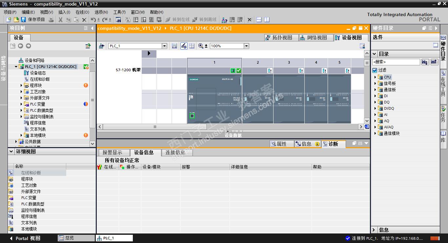Click the Redo arrow icon

pos(105,20)
